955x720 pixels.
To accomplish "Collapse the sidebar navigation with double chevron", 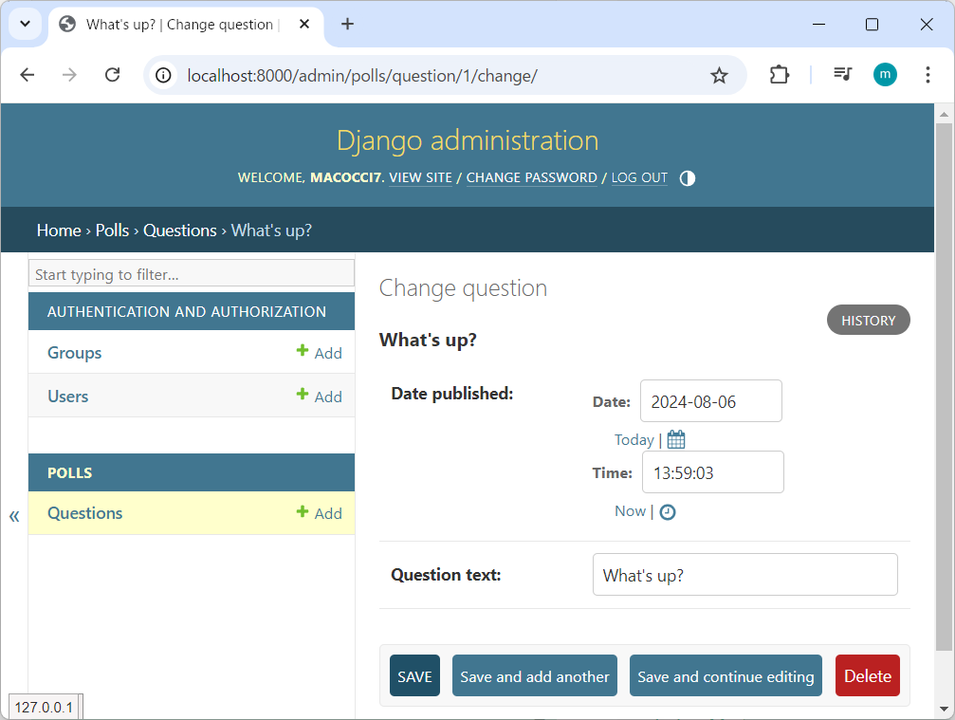I will pos(14,516).
